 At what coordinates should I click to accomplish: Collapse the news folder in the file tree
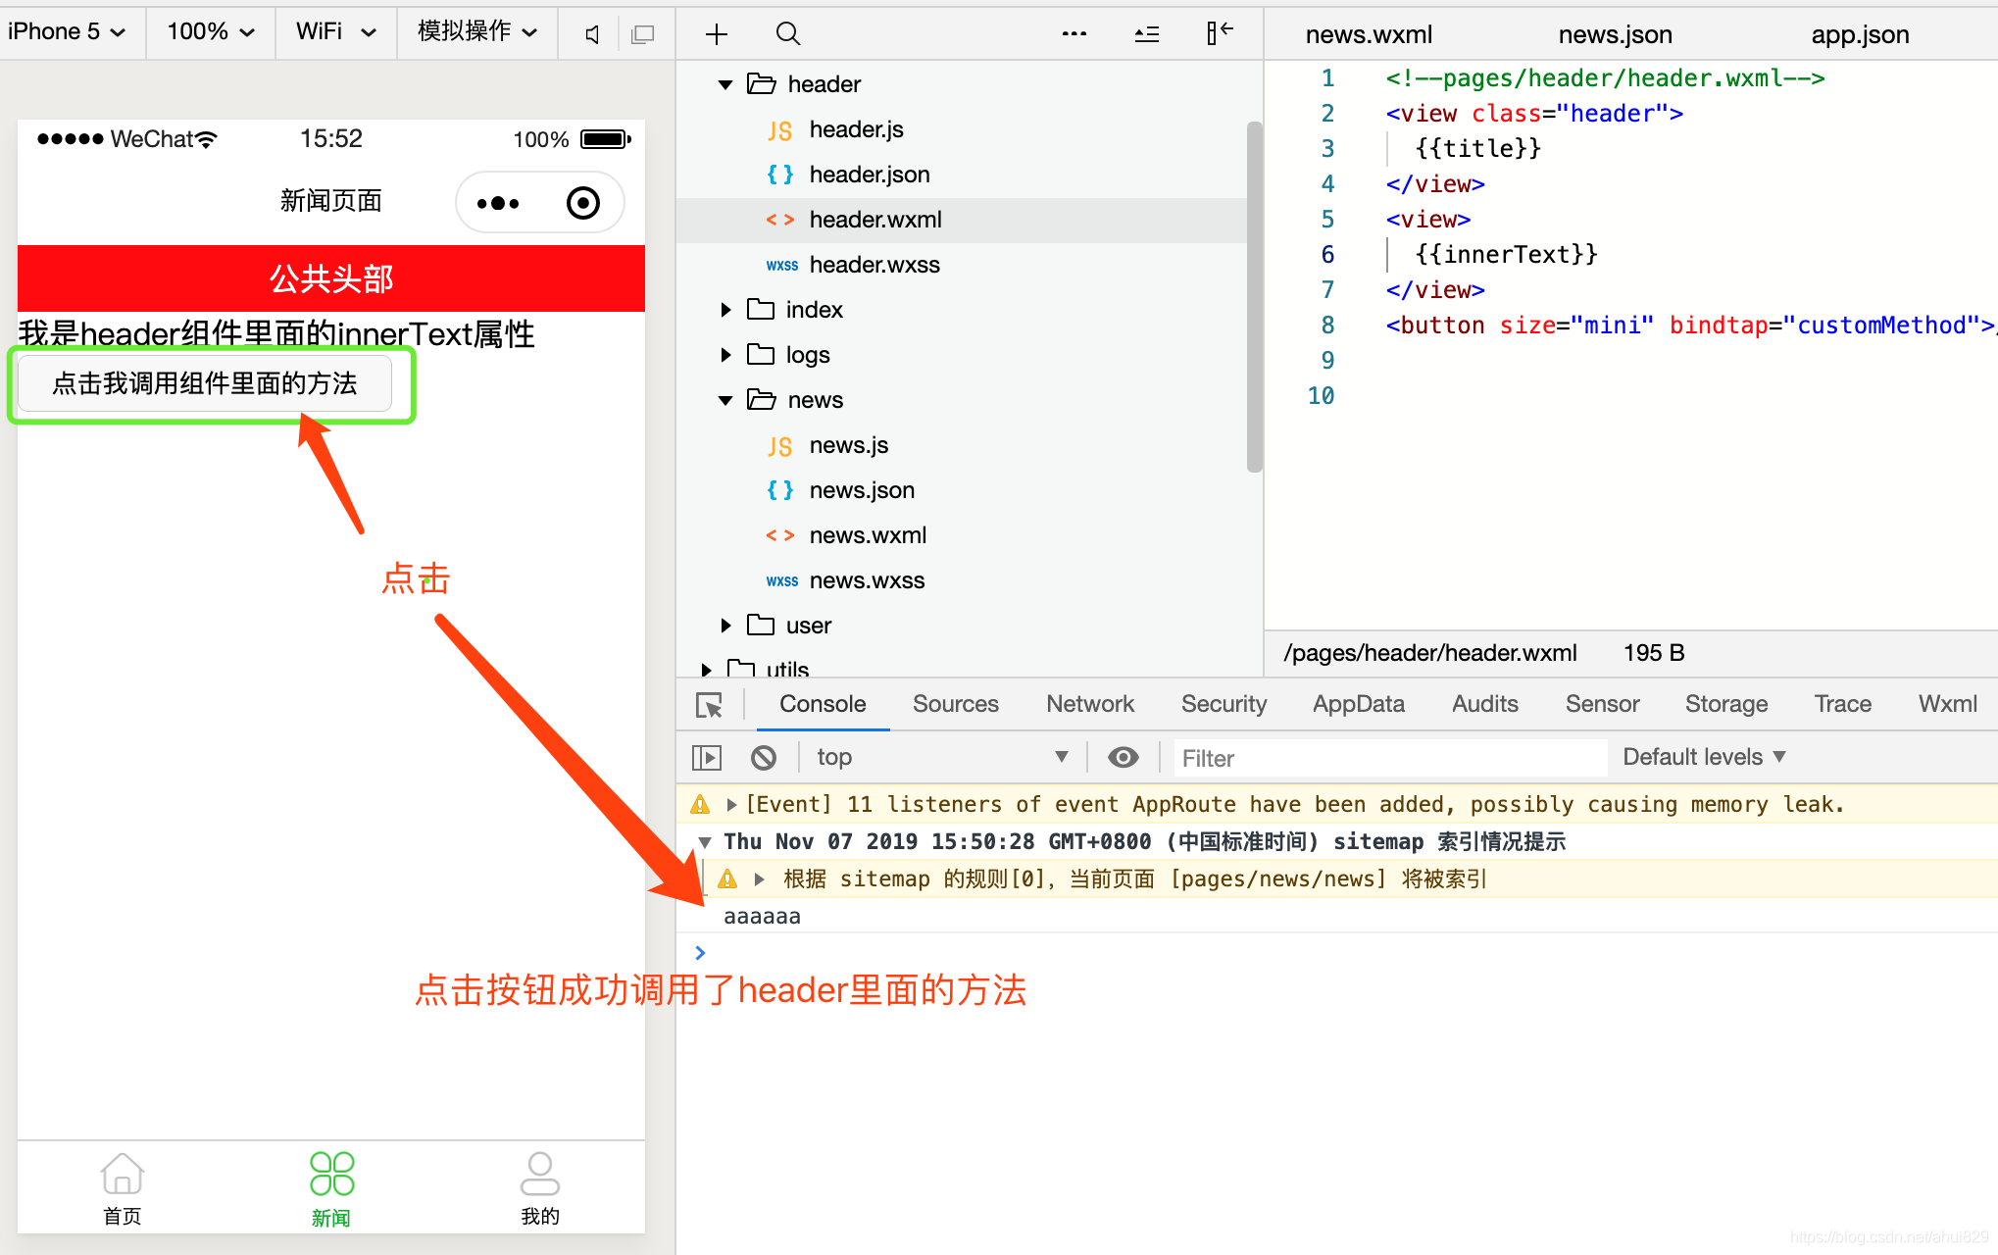coord(724,400)
